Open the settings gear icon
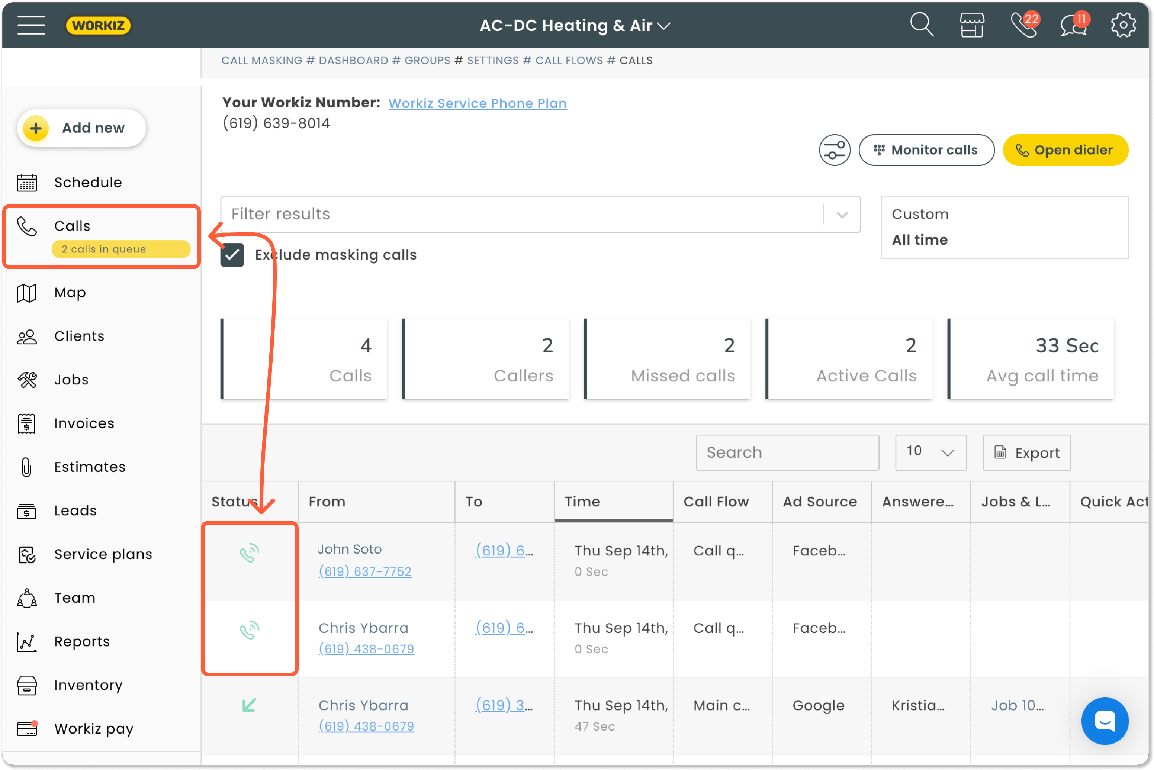The image size is (1154, 770). tap(1123, 25)
